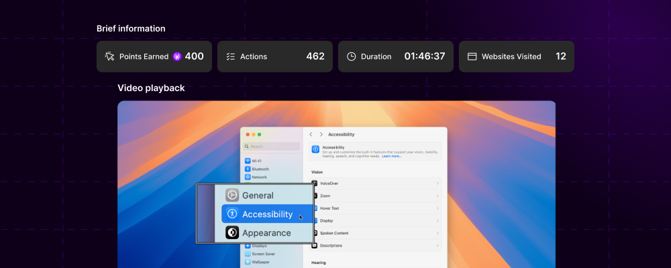
Task: Click the Hover Text label
Action: tap(329, 208)
